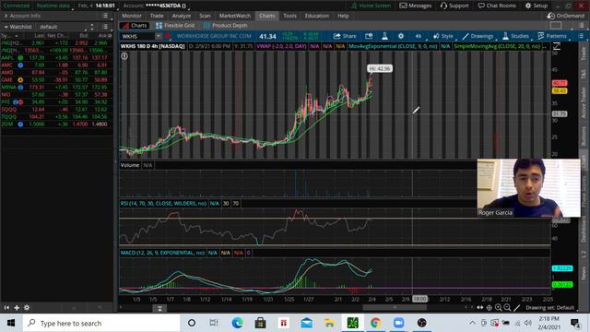590x332 pixels.
Task: Switch to the Scan main tab
Action: click(205, 16)
